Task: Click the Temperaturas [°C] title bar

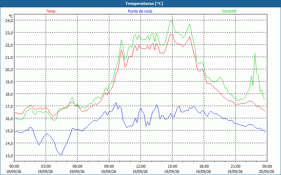Action: tap(140, 3)
